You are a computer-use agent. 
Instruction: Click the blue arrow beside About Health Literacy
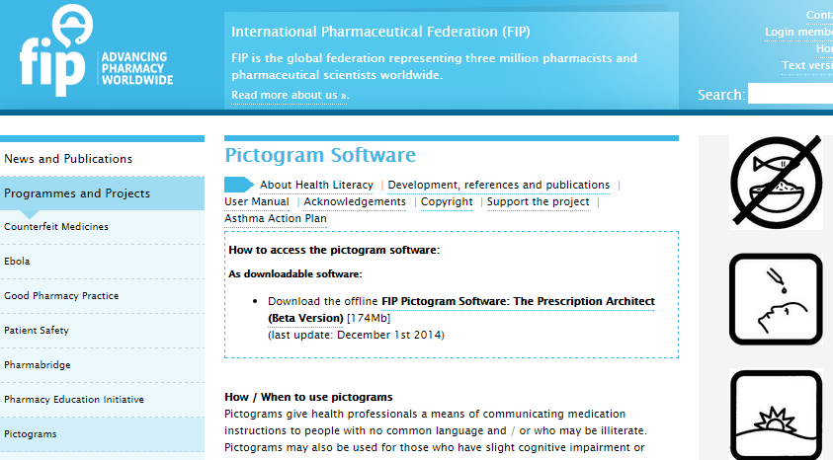(x=239, y=185)
